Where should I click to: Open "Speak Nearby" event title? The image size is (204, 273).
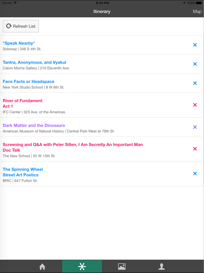tap(19, 43)
